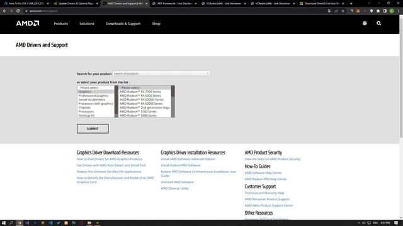Go back with browser back arrow
This screenshot has width=403, height=226.
coord(4,11)
